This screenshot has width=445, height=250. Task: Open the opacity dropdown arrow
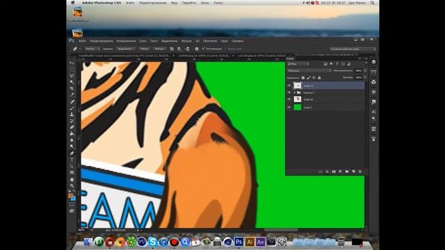pyautogui.click(x=365, y=71)
